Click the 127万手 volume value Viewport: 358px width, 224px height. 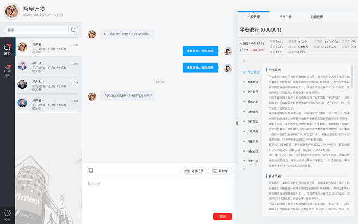point(302,41)
